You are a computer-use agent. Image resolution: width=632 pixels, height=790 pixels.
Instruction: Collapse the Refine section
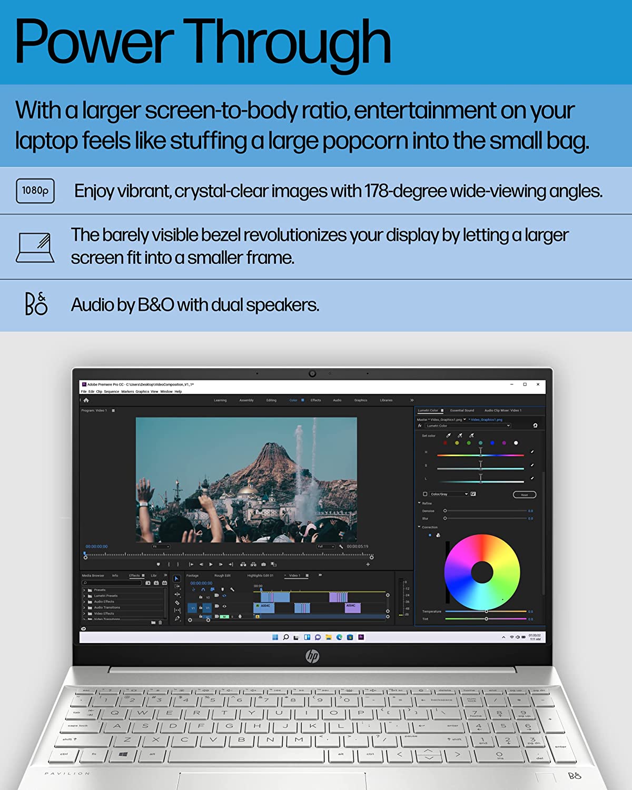pos(419,503)
